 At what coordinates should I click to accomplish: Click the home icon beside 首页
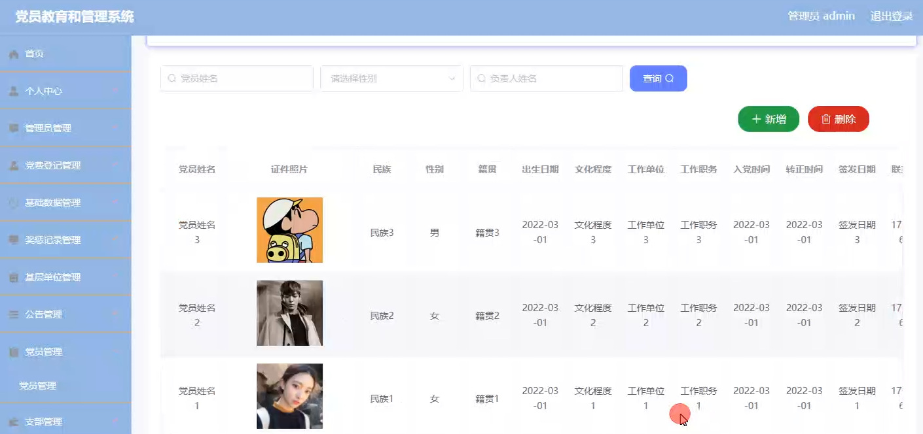(x=14, y=54)
